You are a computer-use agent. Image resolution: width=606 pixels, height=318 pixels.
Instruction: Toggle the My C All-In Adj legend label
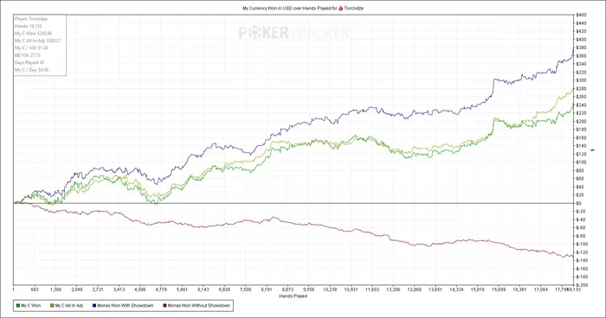click(68, 306)
